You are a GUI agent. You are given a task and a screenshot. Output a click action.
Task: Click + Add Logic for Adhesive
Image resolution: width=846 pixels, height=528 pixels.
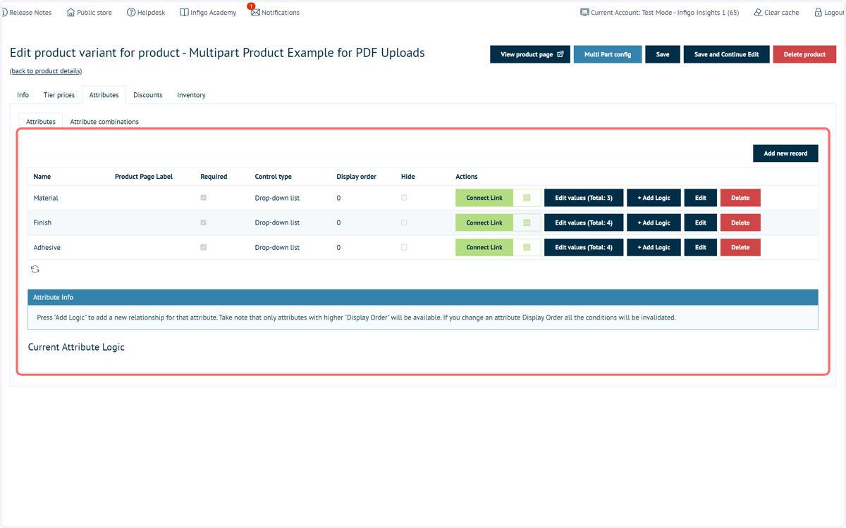[x=654, y=247]
